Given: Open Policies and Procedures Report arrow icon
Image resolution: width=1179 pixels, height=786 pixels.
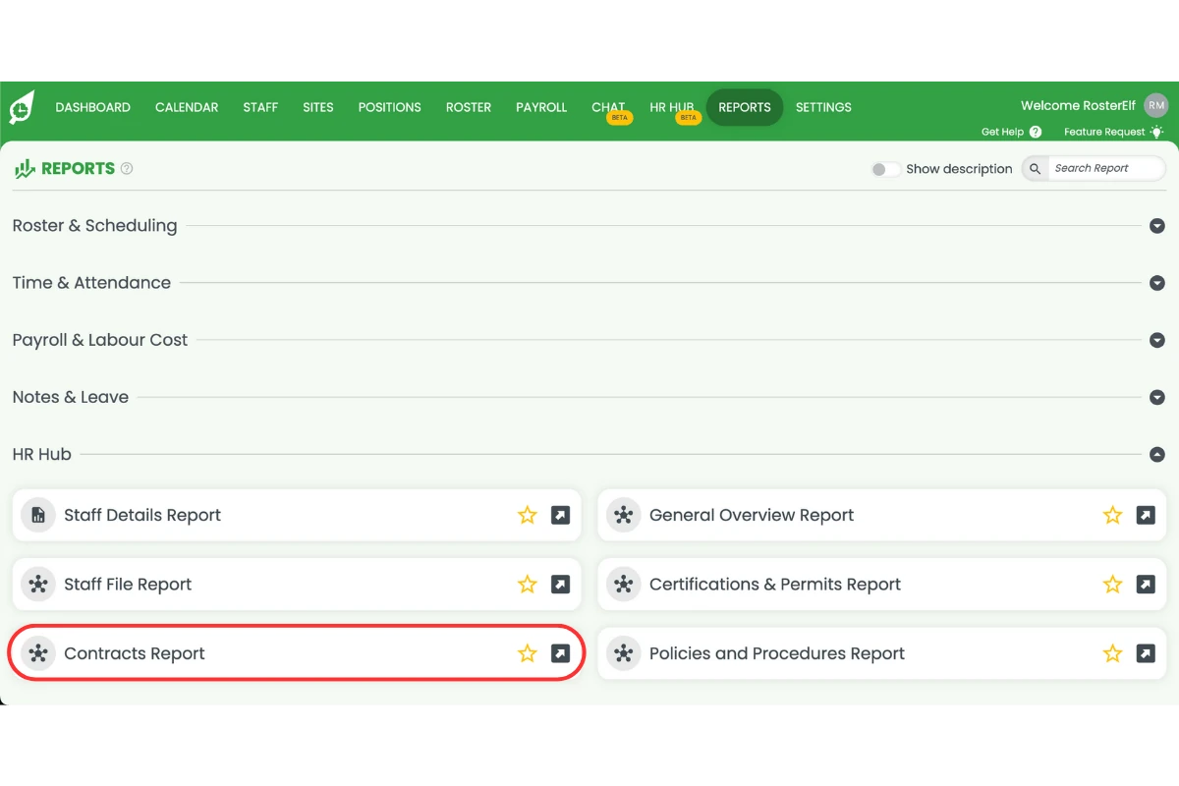Looking at the screenshot, I should click(1146, 653).
